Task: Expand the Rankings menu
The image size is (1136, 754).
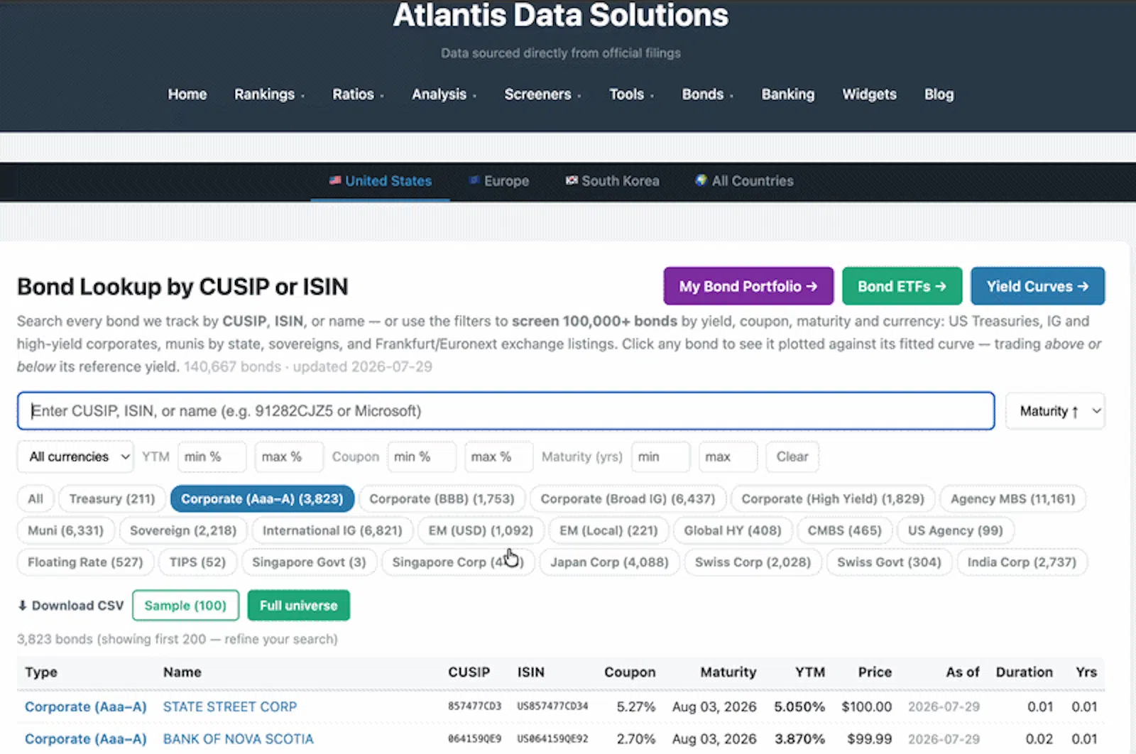Action: (269, 94)
